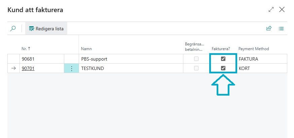Toggle Begränsa betalning checkbox for PBS-support

coord(196,59)
